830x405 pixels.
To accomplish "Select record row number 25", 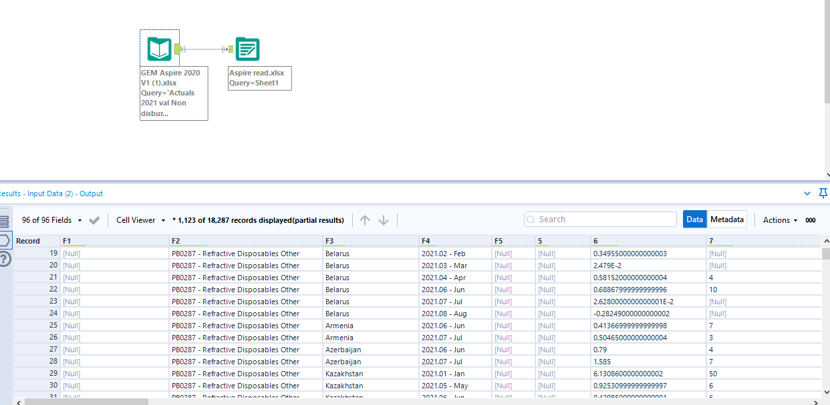I will click(x=36, y=326).
